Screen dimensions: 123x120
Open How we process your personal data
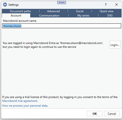click(x=25, y=106)
